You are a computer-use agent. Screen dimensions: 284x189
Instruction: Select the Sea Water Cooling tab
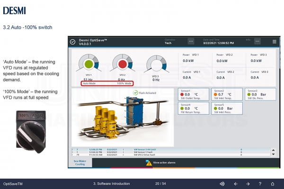pyautogui.click(x=80, y=163)
